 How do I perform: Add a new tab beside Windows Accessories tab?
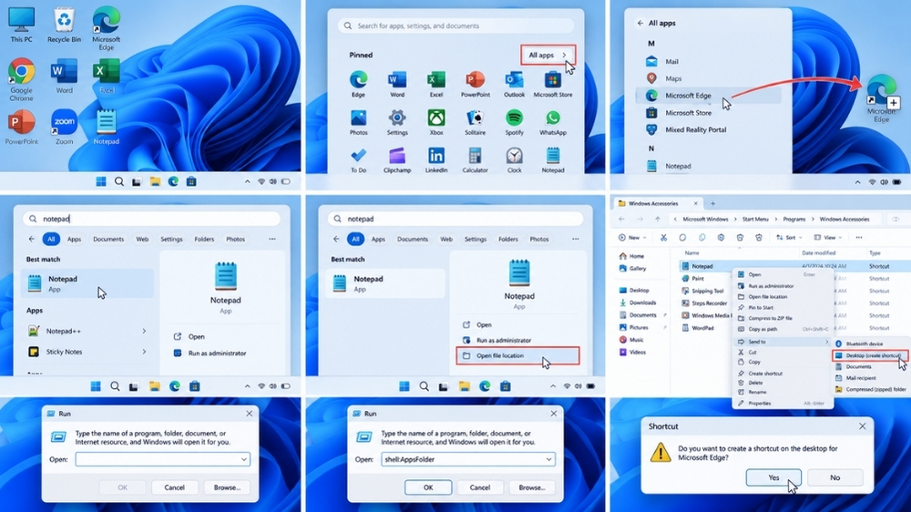click(713, 203)
